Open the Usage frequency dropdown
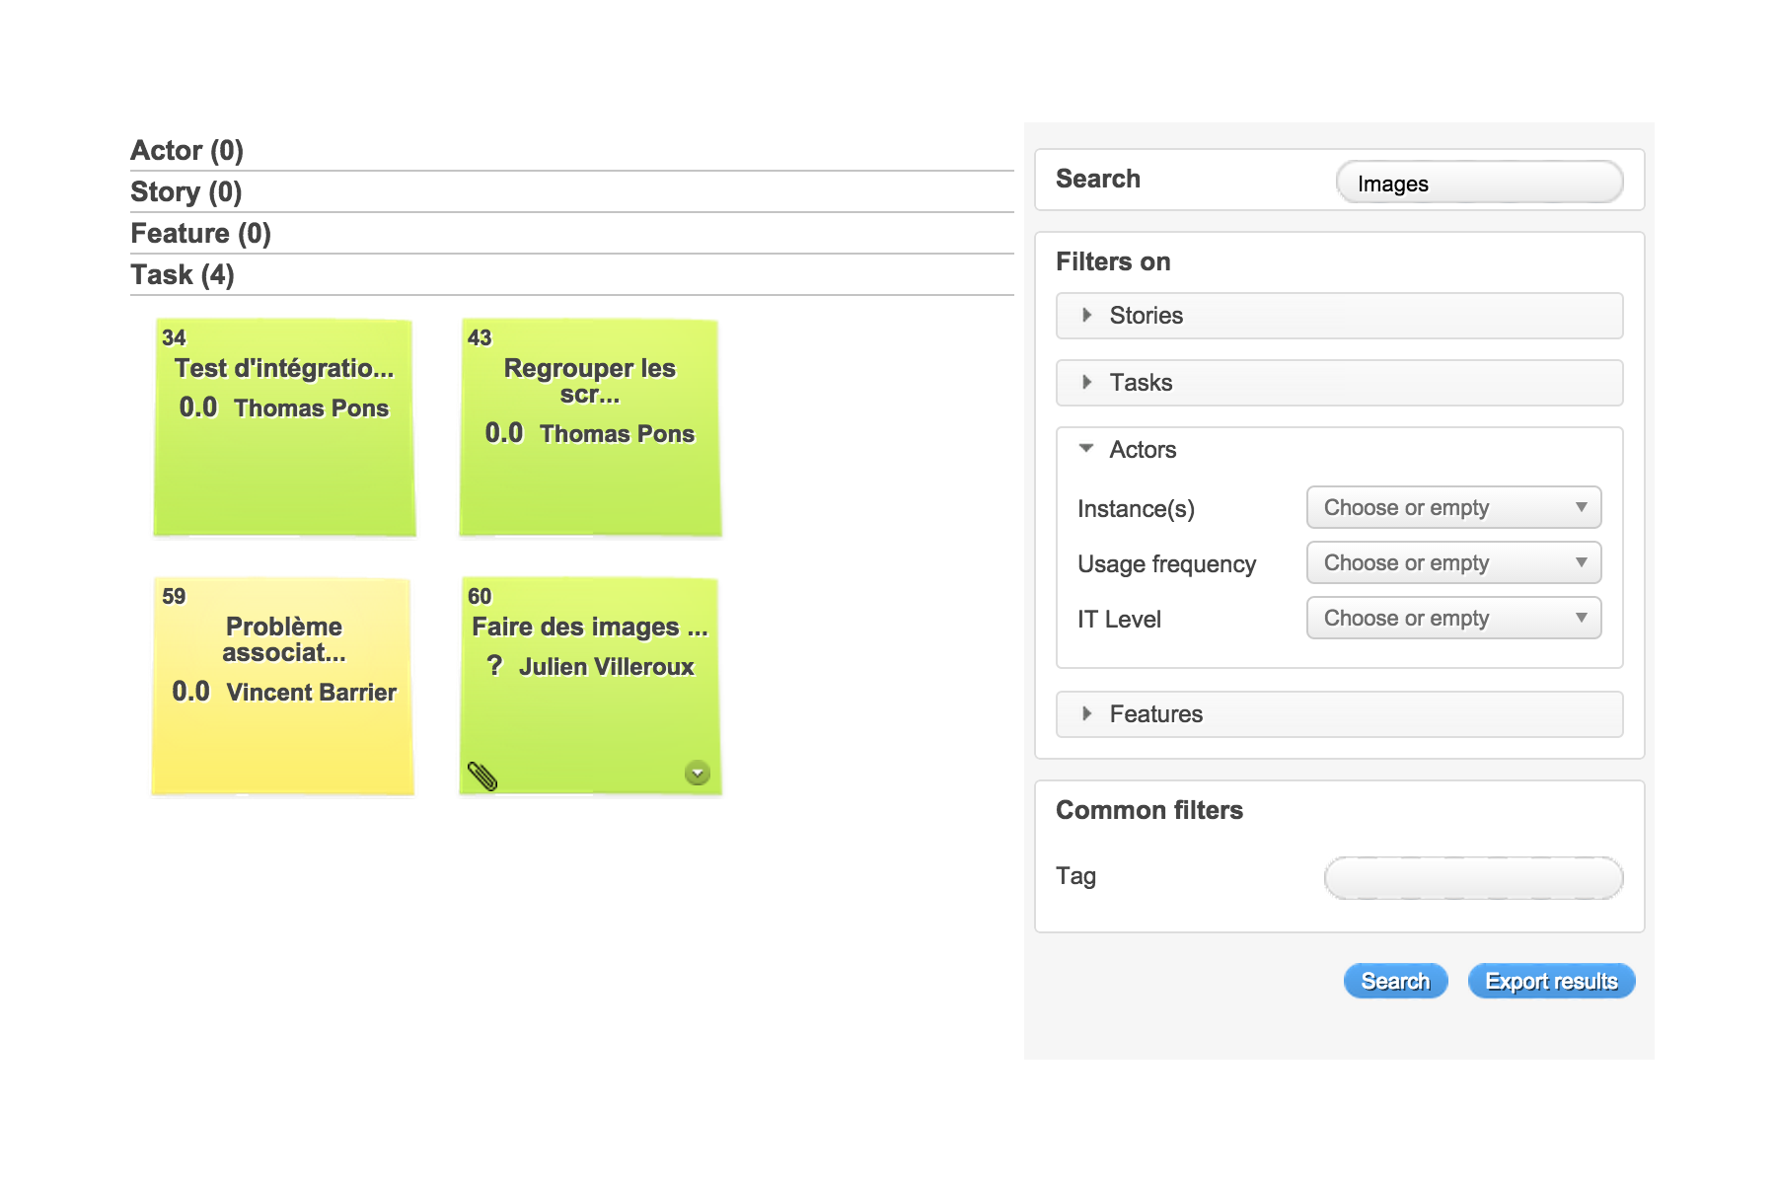Viewport: 1776px width, 1184px height. 1452,562
